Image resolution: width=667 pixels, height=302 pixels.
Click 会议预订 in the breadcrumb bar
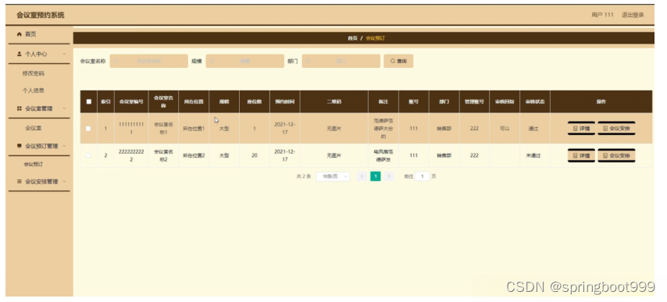375,38
